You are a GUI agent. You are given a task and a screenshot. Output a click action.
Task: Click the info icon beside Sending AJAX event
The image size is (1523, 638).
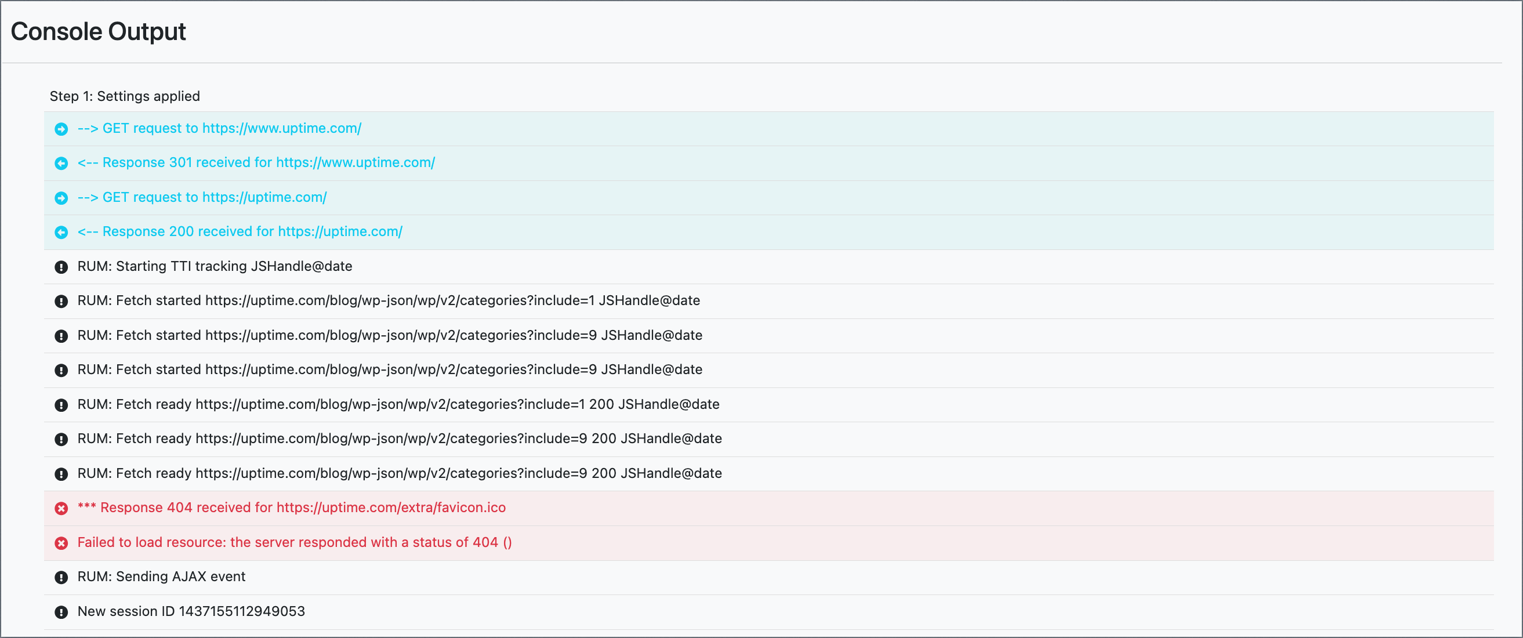[61, 578]
